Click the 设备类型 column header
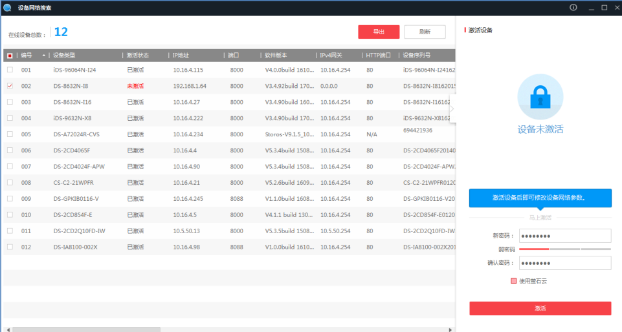Screen dimensions: 622x332 coord(65,56)
